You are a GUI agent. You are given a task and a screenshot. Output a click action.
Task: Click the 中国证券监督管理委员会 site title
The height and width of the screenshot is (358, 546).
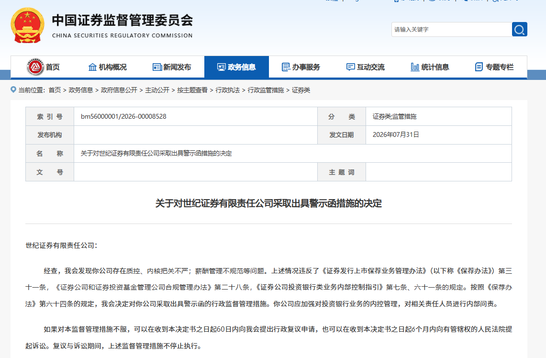[x=122, y=20]
